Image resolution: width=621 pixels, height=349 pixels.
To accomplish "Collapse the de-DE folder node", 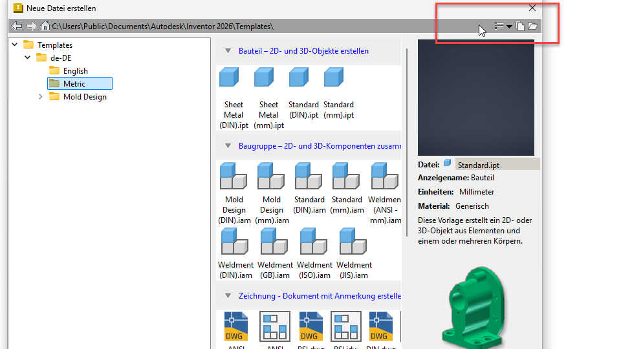I will (x=27, y=58).
